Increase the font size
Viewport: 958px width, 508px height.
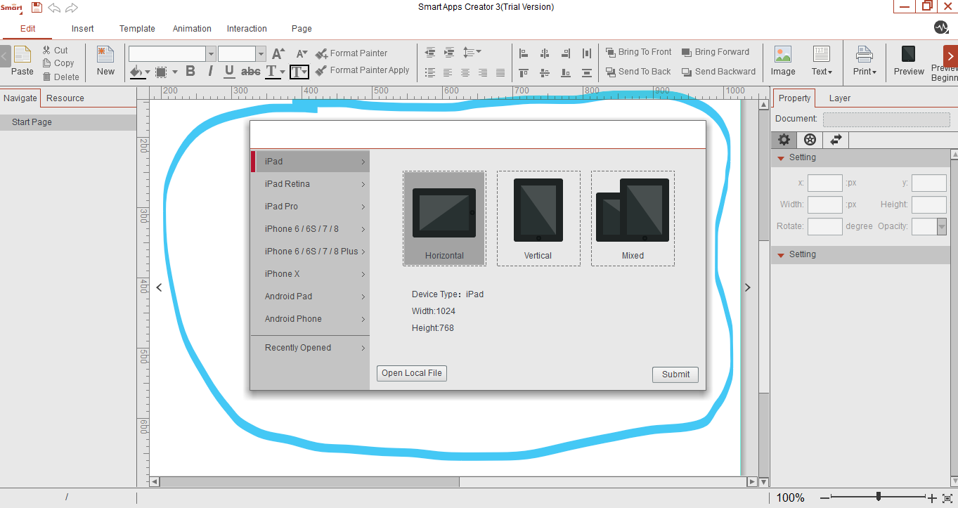coord(278,53)
